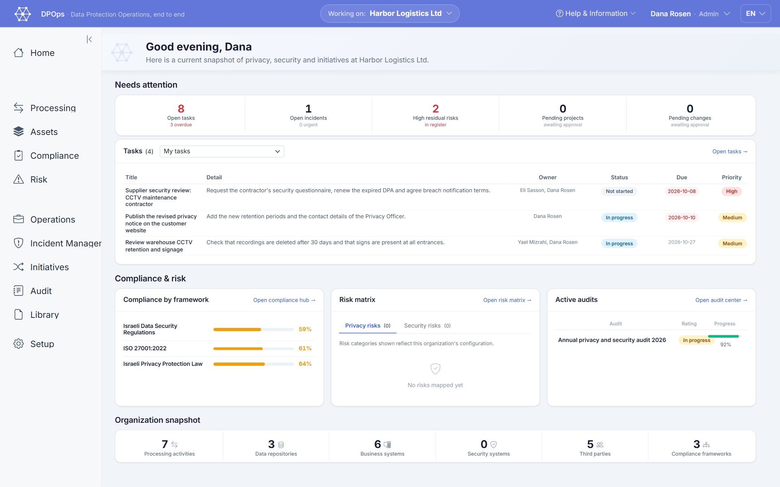Open the Publish the revised privacy notice task
This screenshot has width=780, height=487.
pos(161,223)
